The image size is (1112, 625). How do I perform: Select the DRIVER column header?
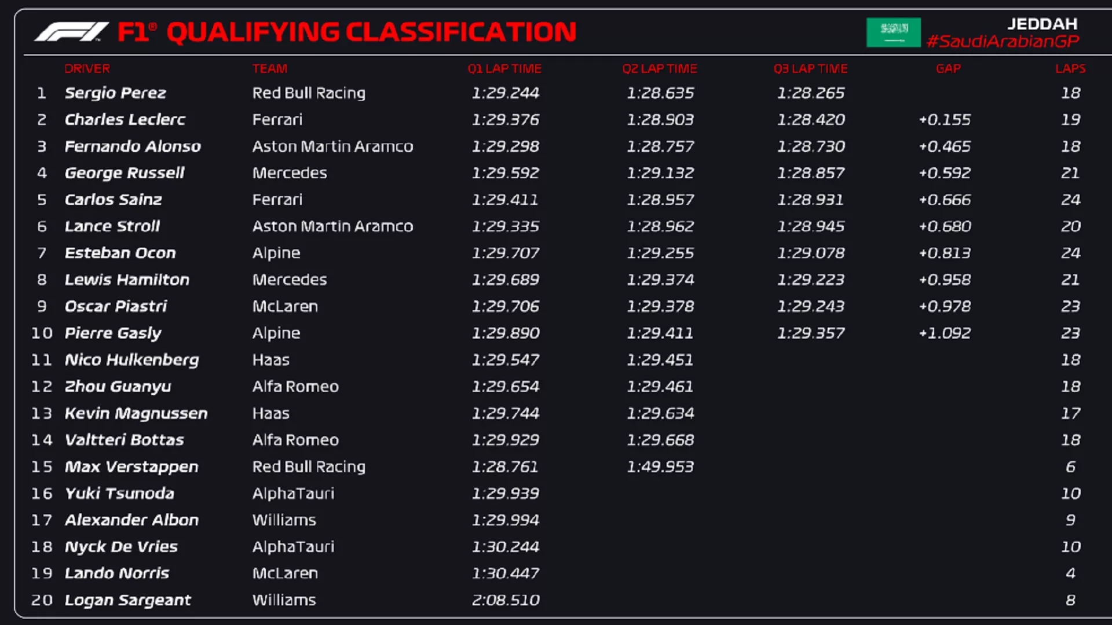click(x=87, y=68)
